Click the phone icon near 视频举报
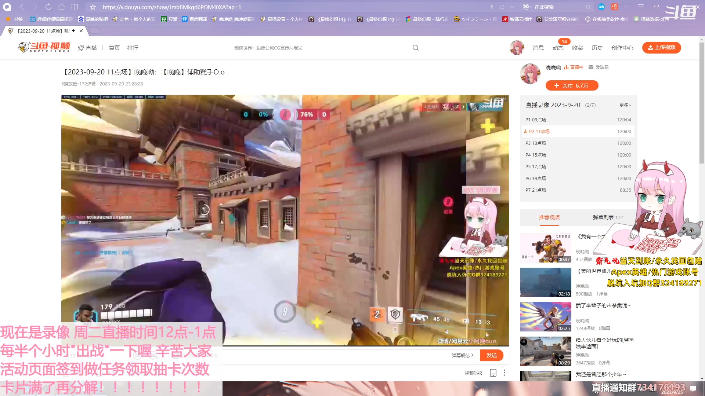The width and height of the screenshot is (705, 396). pyautogui.click(x=492, y=373)
